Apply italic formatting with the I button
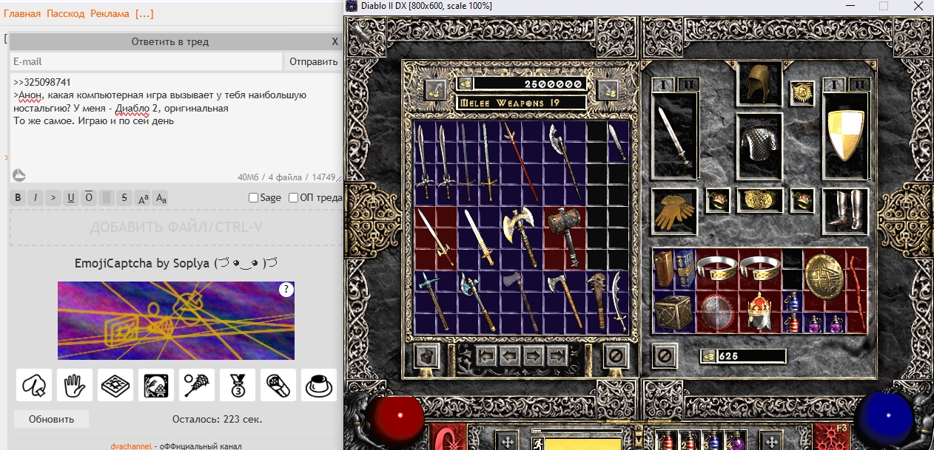934x450 pixels. tap(36, 197)
